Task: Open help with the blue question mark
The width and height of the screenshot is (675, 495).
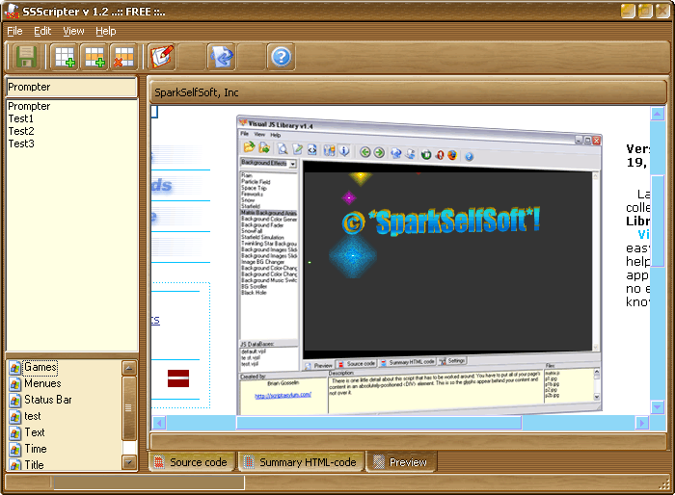Action: [x=282, y=57]
